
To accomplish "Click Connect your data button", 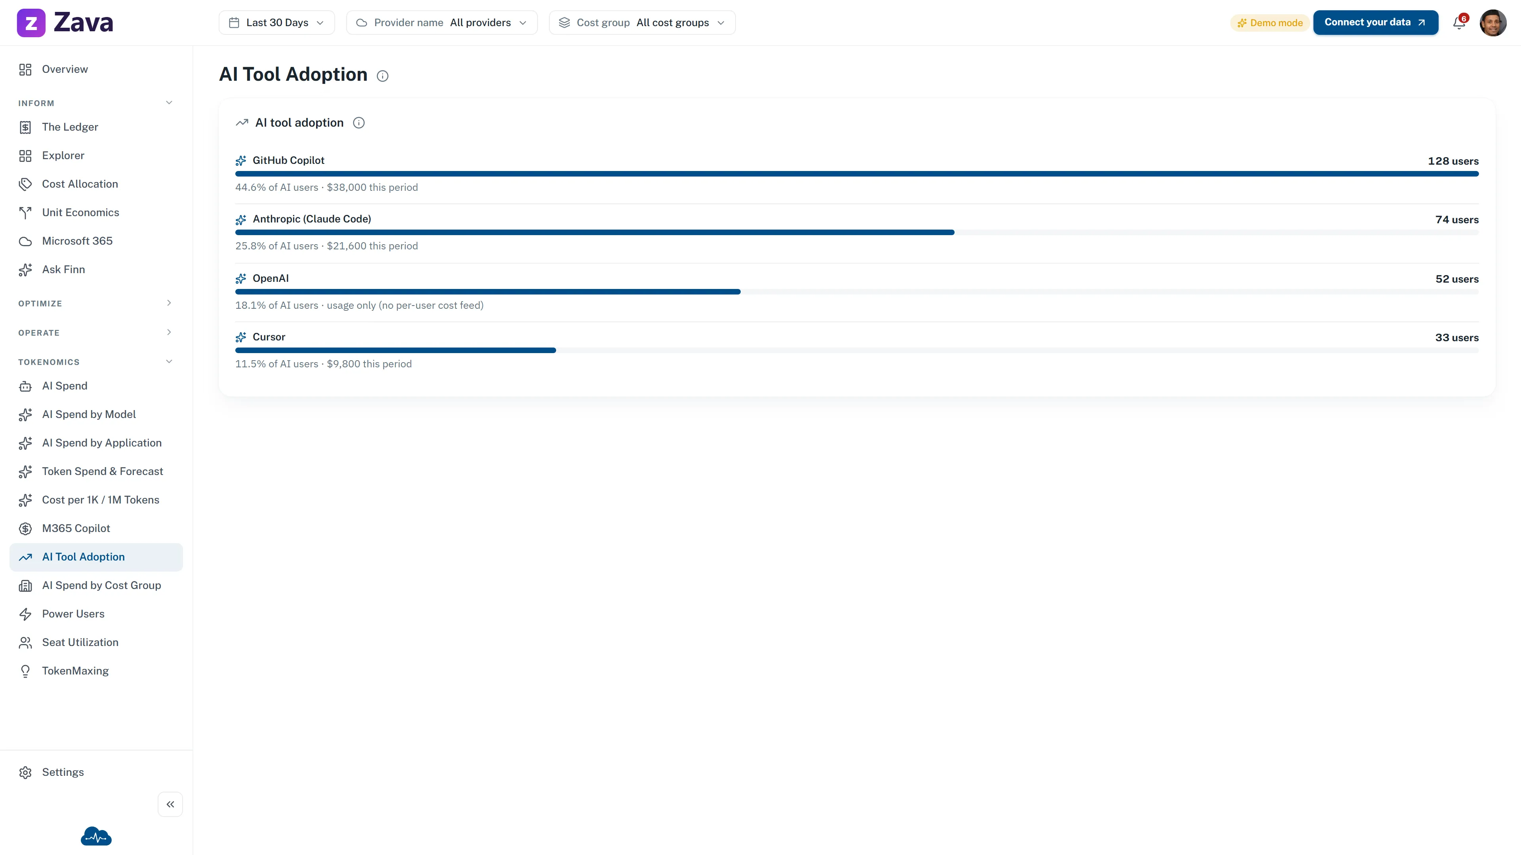I will coord(1375,23).
